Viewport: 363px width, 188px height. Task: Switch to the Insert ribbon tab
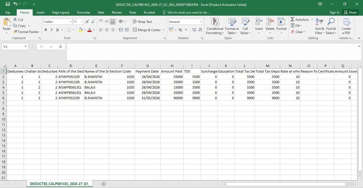point(41,12)
